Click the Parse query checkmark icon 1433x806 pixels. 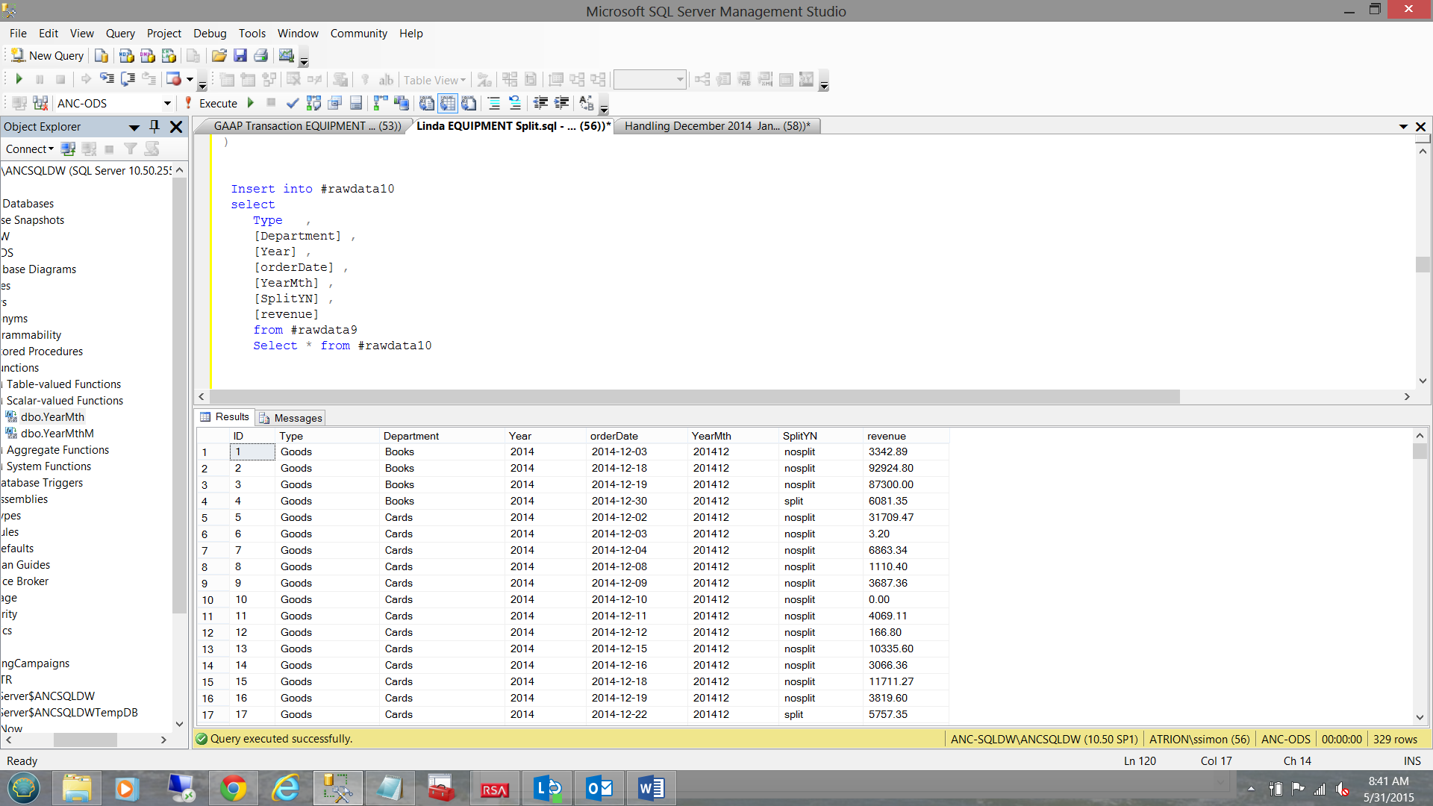[293, 103]
